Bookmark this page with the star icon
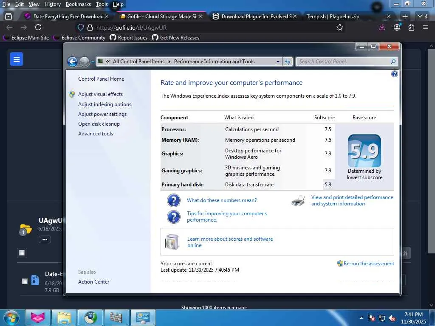The image size is (435, 326). point(340,27)
